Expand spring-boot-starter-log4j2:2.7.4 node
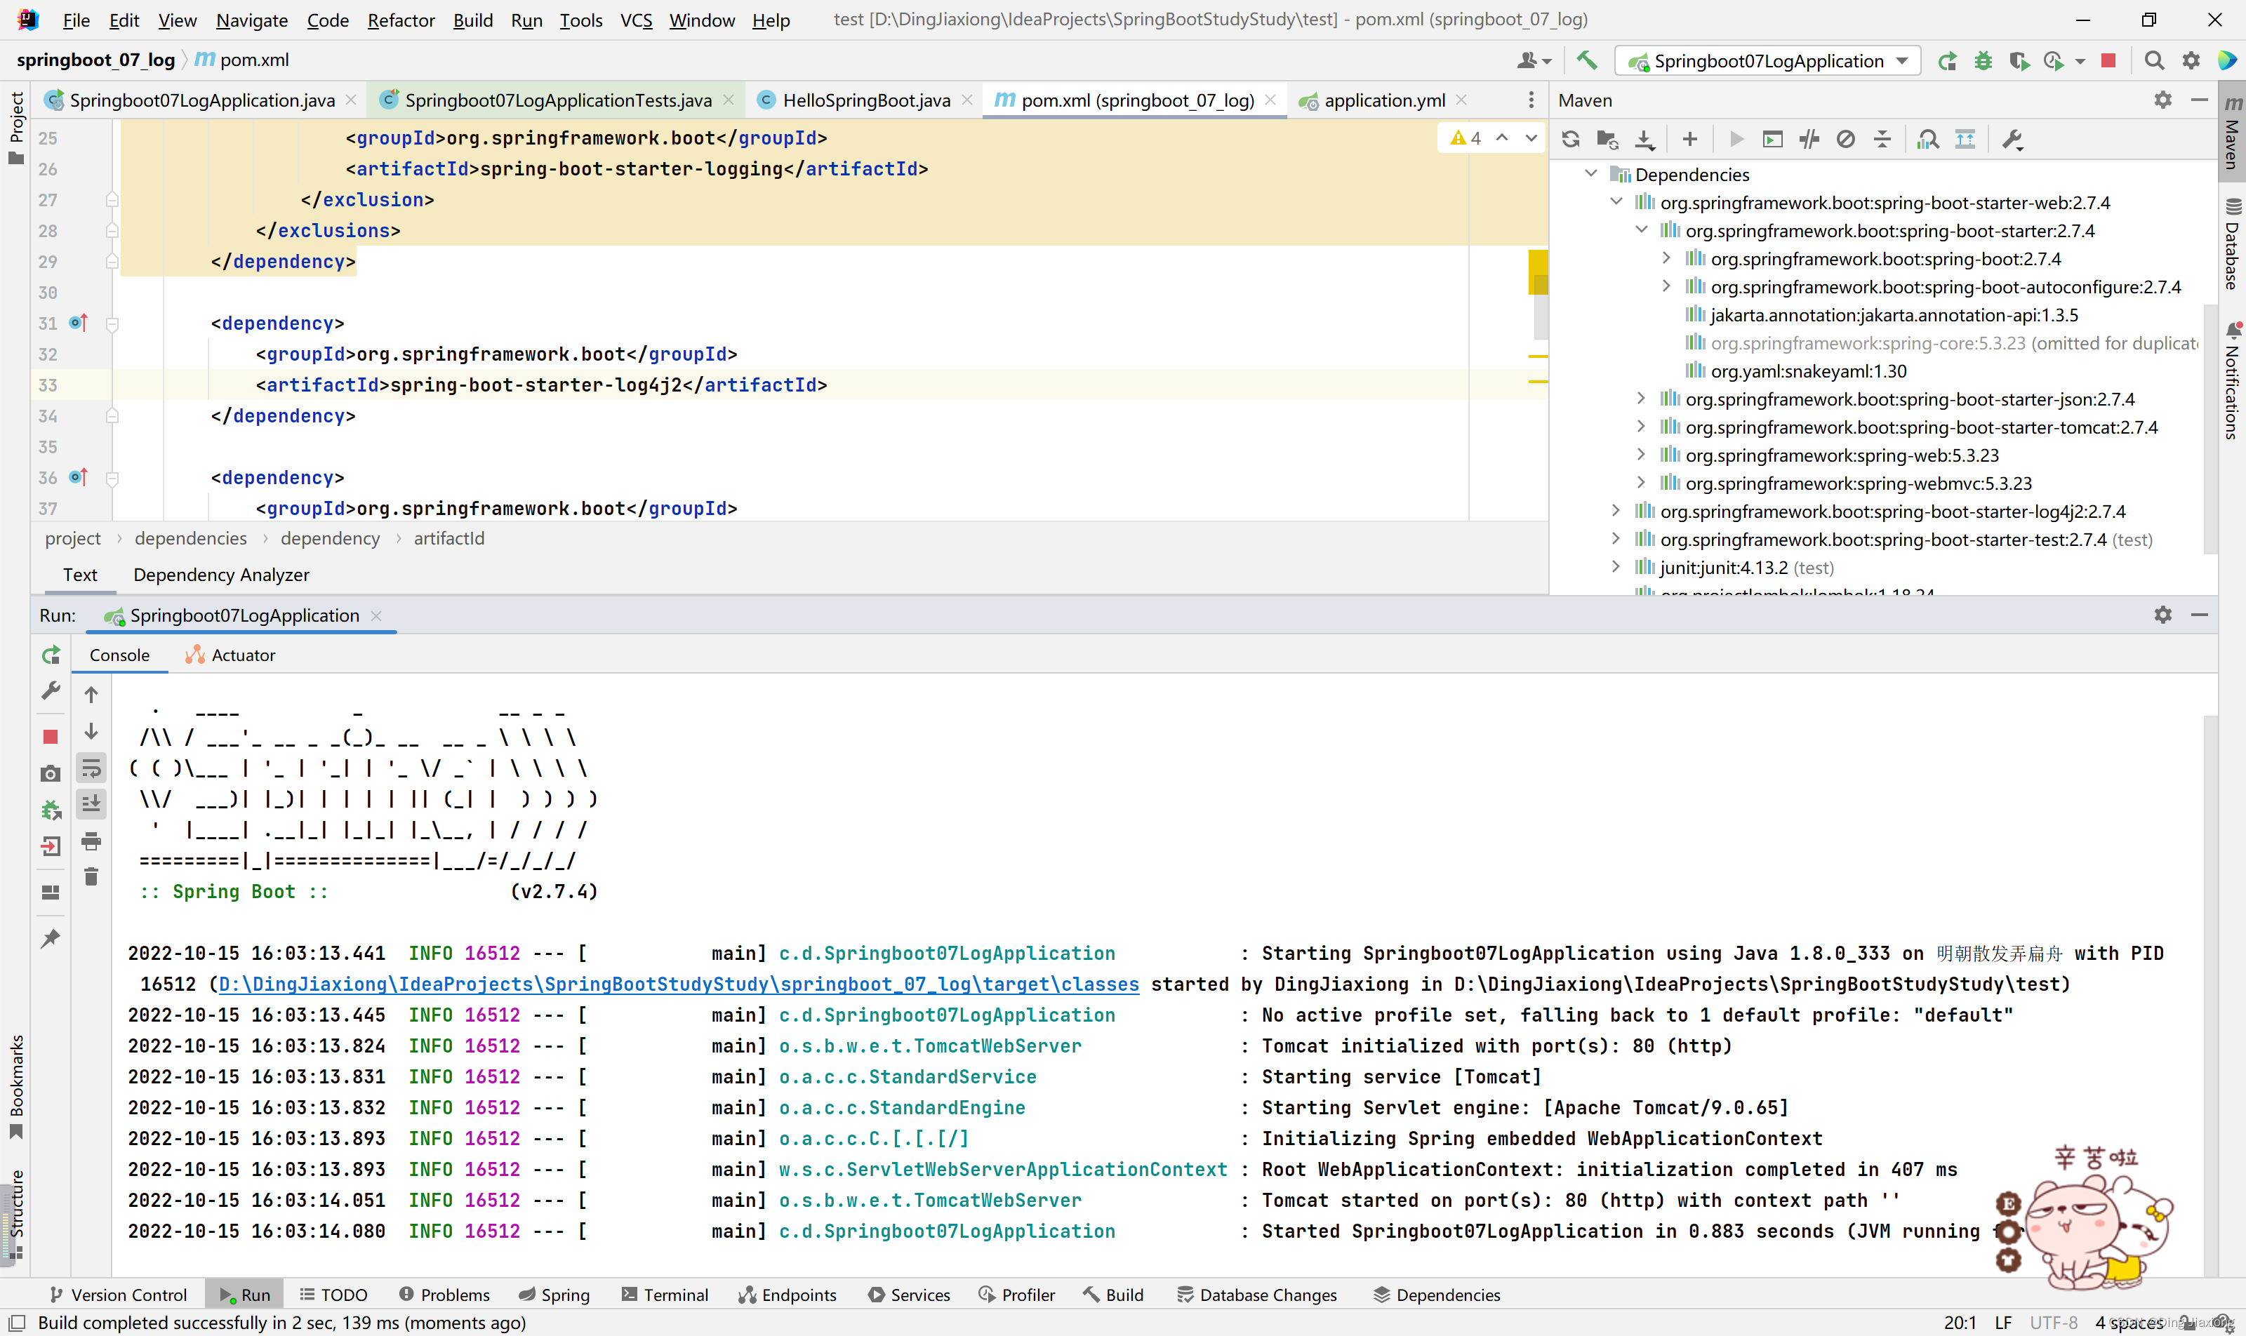This screenshot has width=2246, height=1336. (x=1616, y=512)
